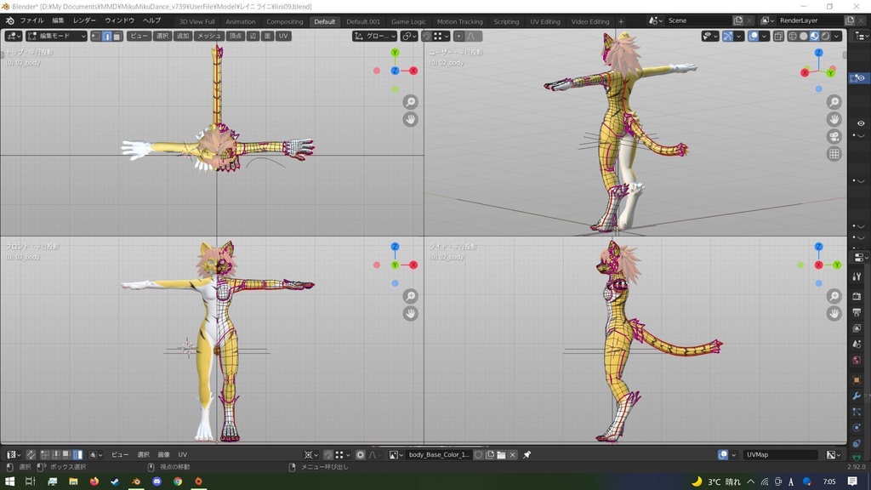Click camera view icon in user perspective viewport

pyautogui.click(x=834, y=137)
